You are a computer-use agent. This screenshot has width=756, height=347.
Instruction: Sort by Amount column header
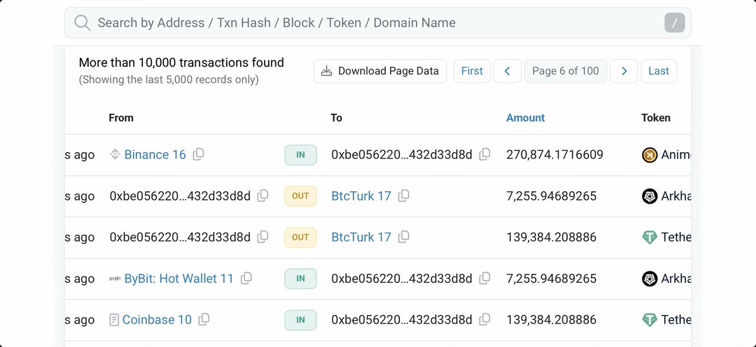tap(525, 118)
